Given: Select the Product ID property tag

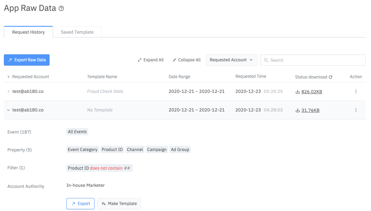Looking at the screenshot, I should tap(112, 150).
